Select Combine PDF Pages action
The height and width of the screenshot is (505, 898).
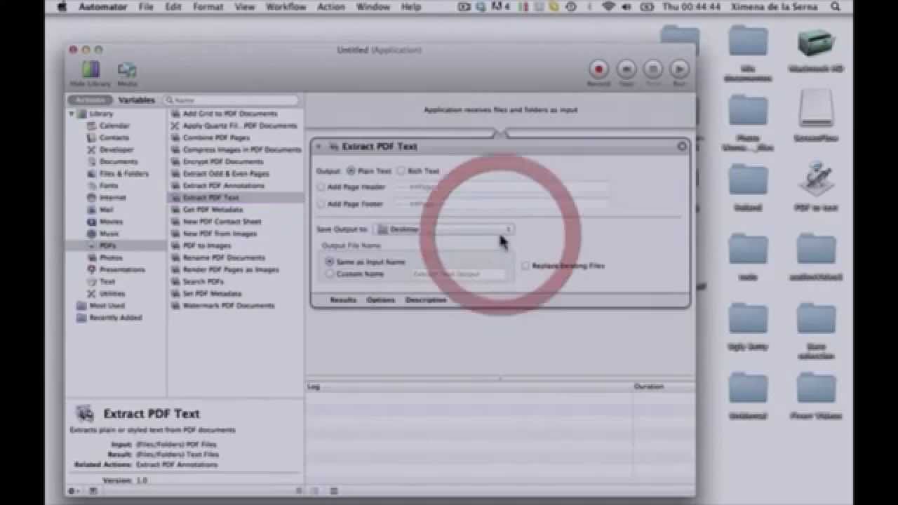(216, 137)
